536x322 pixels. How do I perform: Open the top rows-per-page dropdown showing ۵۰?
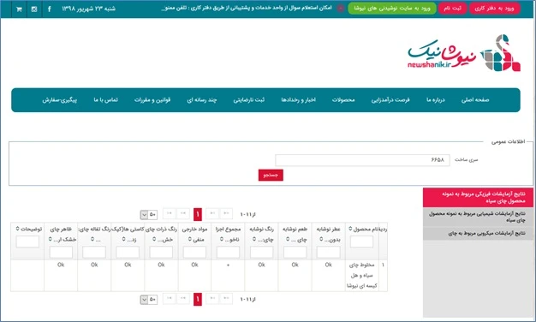(149, 214)
